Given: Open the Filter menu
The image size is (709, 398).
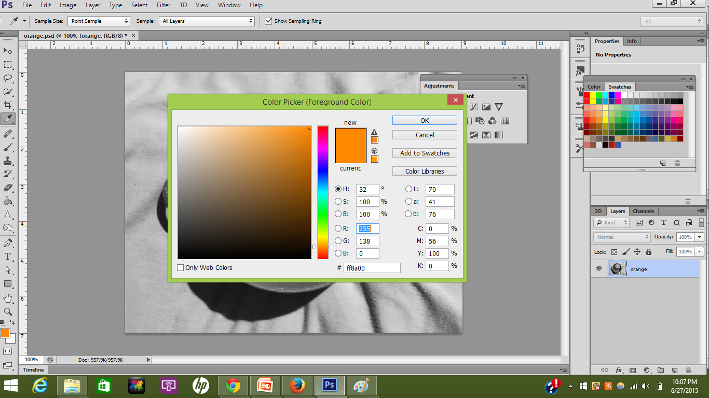Looking at the screenshot, I should click(163, 5).
